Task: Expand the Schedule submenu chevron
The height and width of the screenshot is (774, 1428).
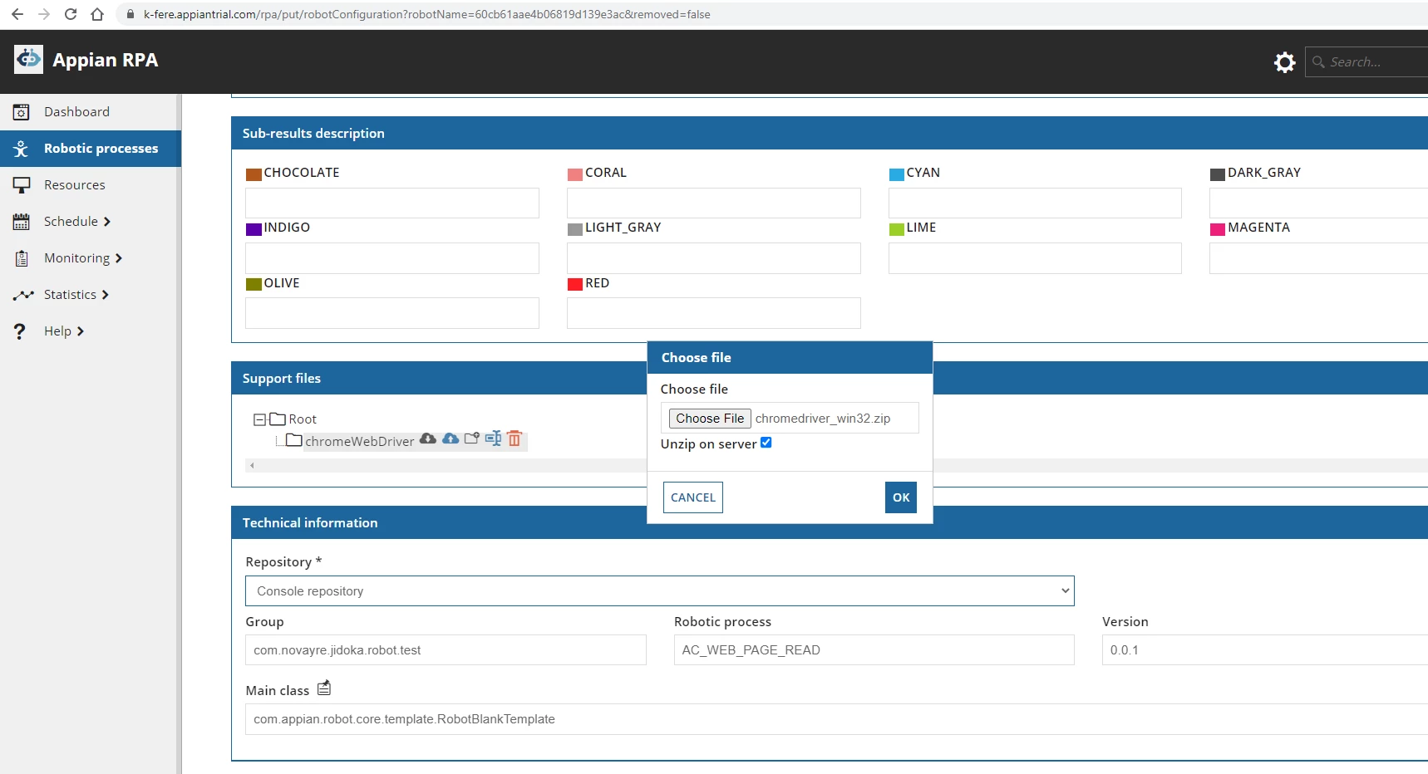Action: tap(107, 222)
